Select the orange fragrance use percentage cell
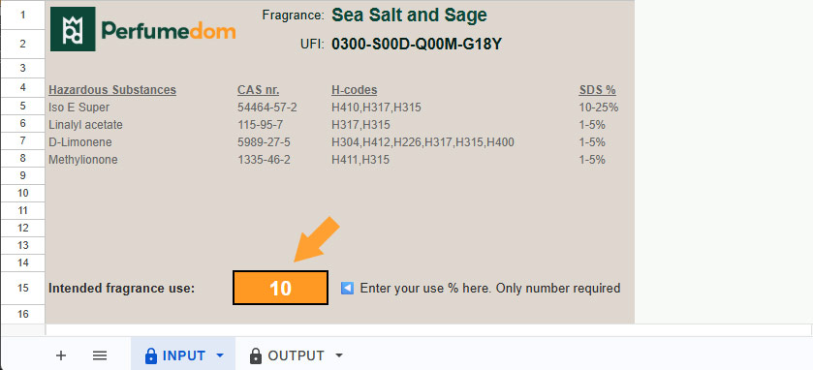The height and width of the screenshot is (370, 813). (280, 288)
